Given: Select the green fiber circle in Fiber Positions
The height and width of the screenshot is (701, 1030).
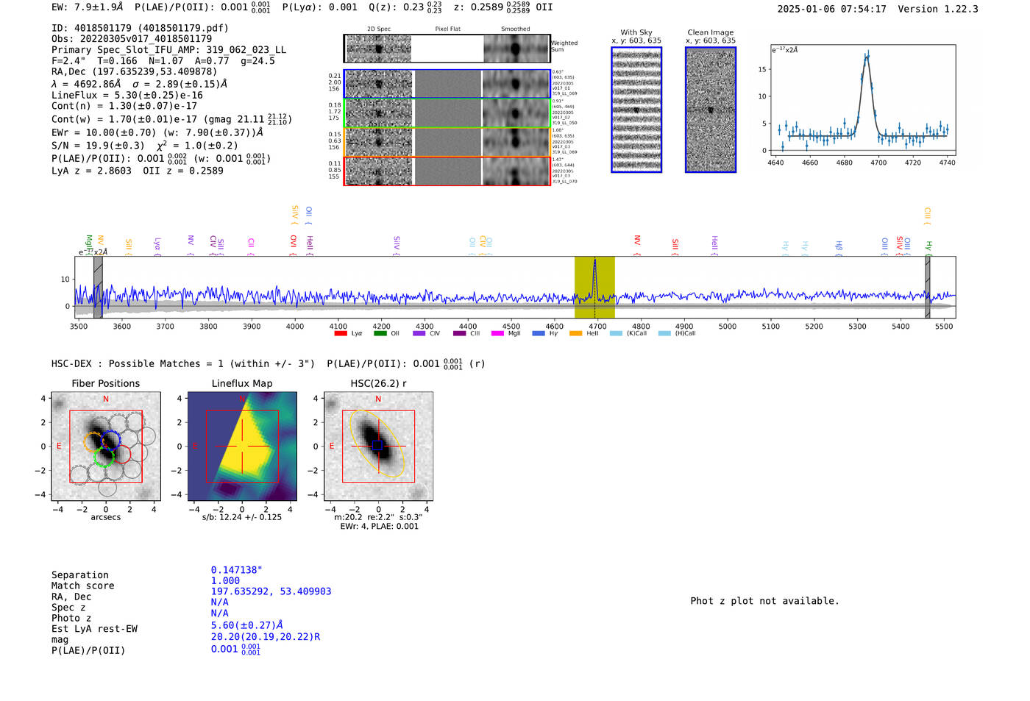Looking at the screenshot, I should click(x=104, y=458).
